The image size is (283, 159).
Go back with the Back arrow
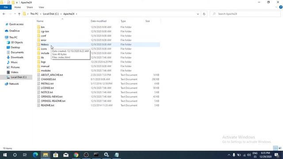tap(4, 14)
